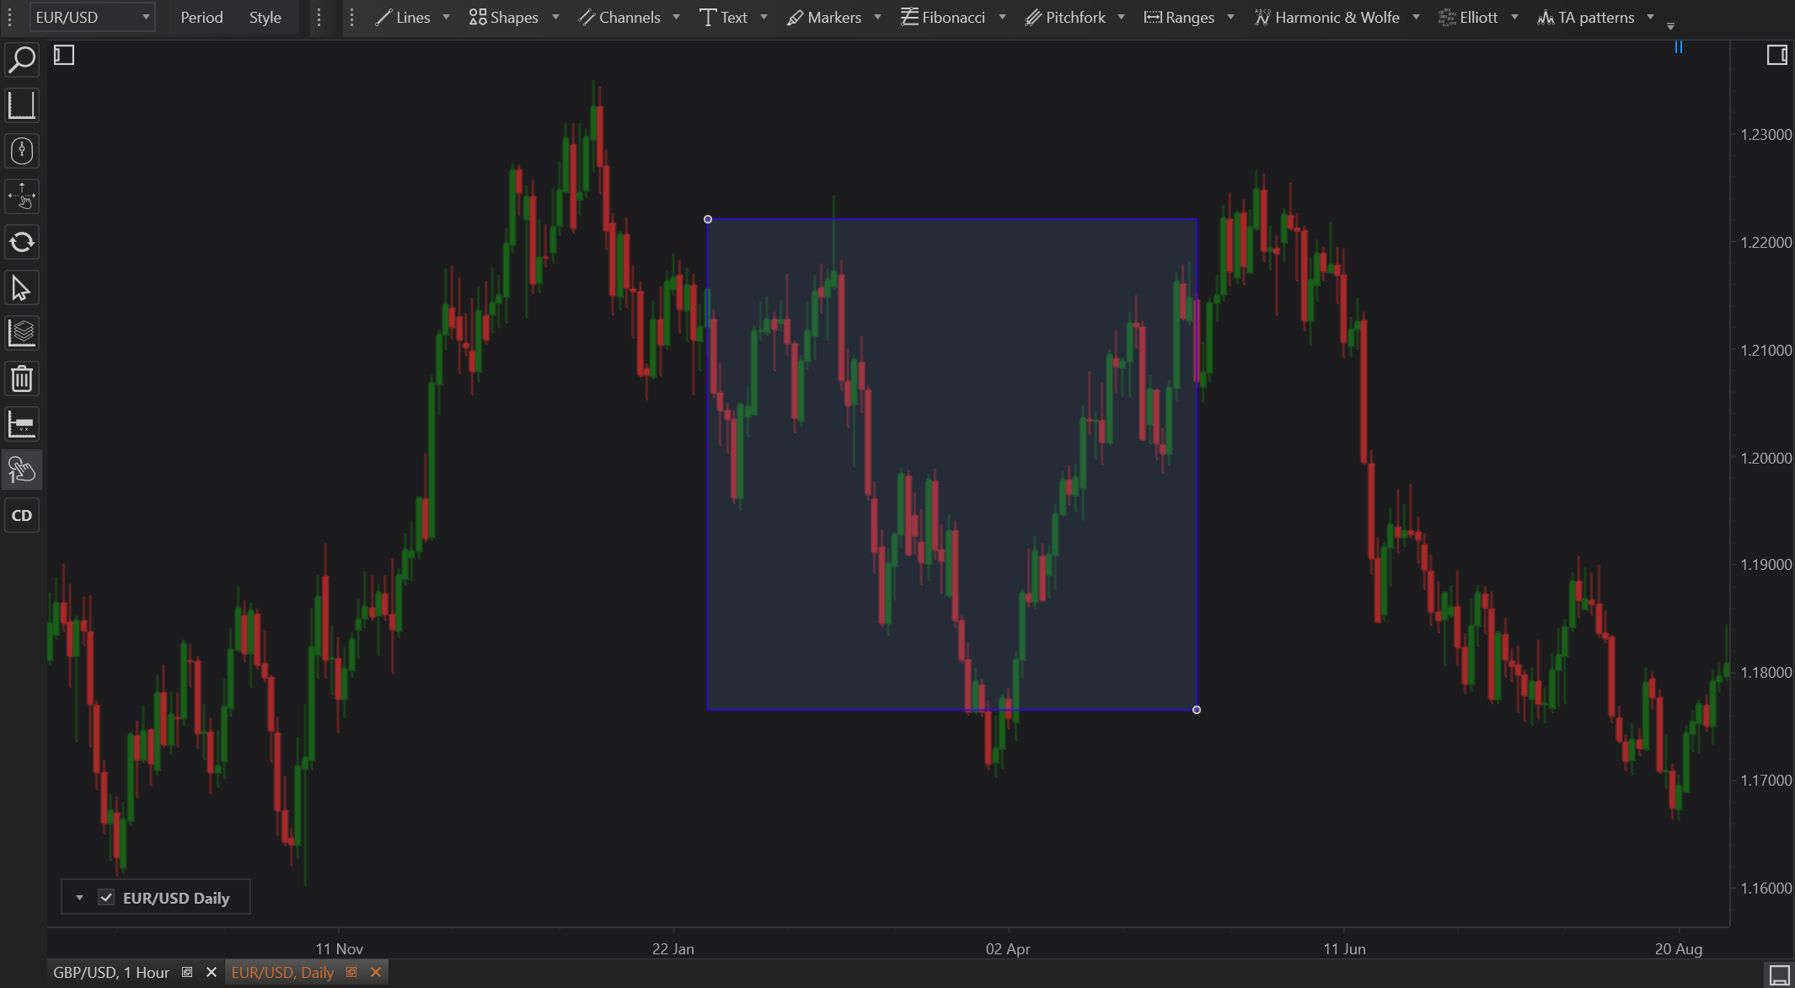Viewport: 1795px width, 988px height.
Task: Switch to GBP/USD, 1 Hour tab
Action: [x=111, y=972]
